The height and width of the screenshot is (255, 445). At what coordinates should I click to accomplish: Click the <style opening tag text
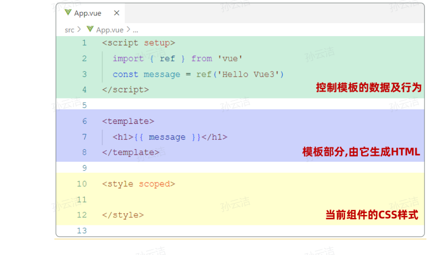117,184
